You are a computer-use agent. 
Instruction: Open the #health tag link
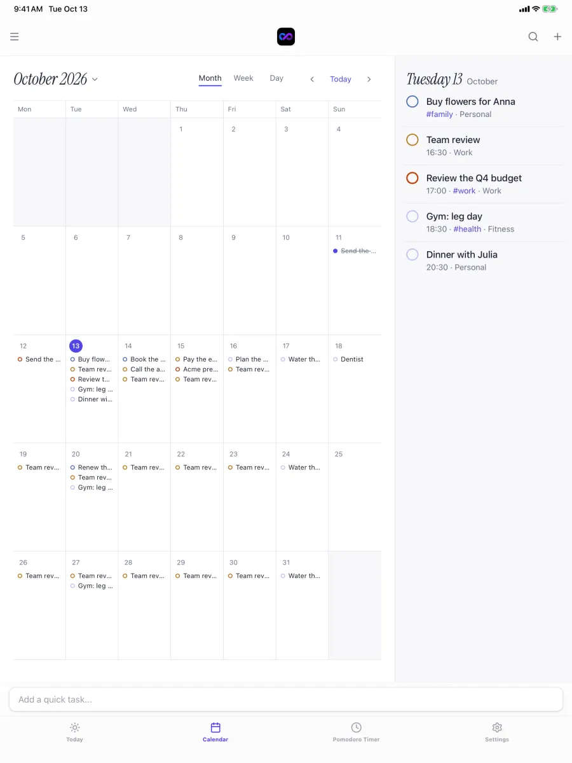pyautogui.click(x=467, y=229)
